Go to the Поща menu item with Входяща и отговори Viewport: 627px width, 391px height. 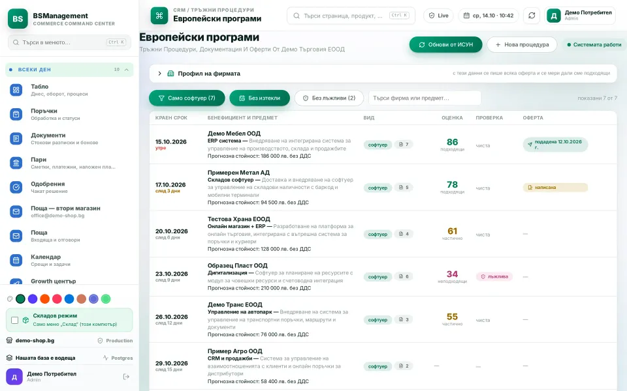click(69, 236)
